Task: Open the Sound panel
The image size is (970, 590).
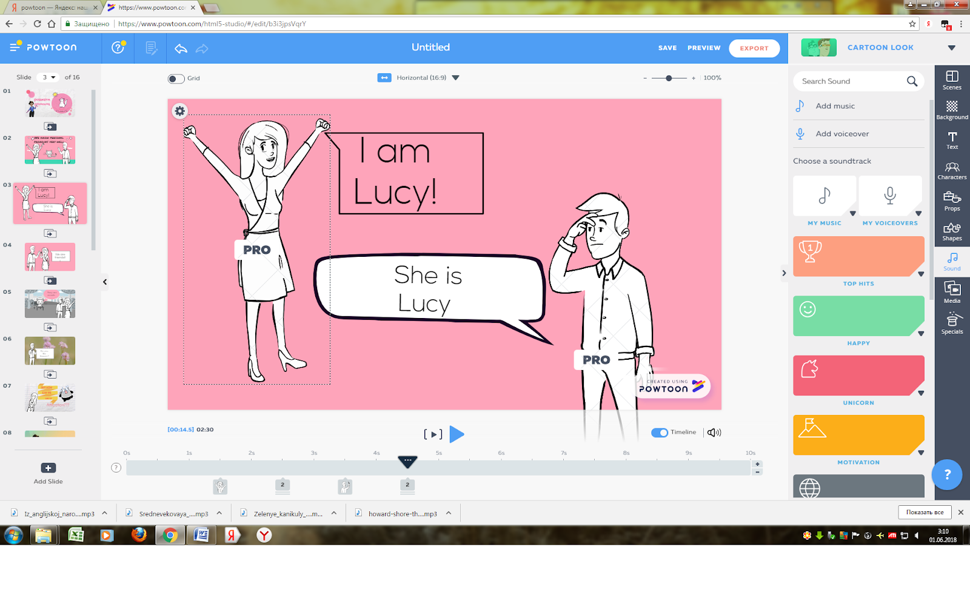Action: 952,262
